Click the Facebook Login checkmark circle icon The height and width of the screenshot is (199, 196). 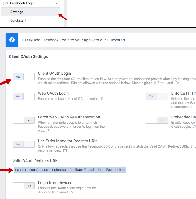tap(5, 3)
